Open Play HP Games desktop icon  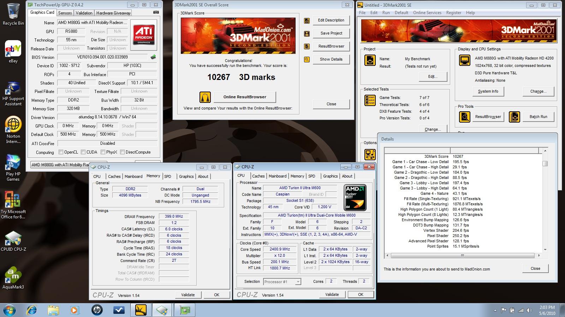click(13, 168)
